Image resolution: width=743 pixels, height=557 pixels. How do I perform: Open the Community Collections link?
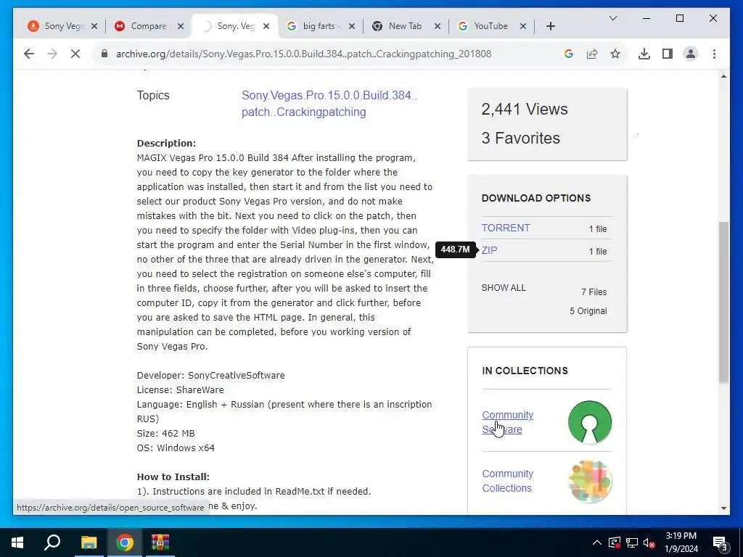(x=507, y=481)
